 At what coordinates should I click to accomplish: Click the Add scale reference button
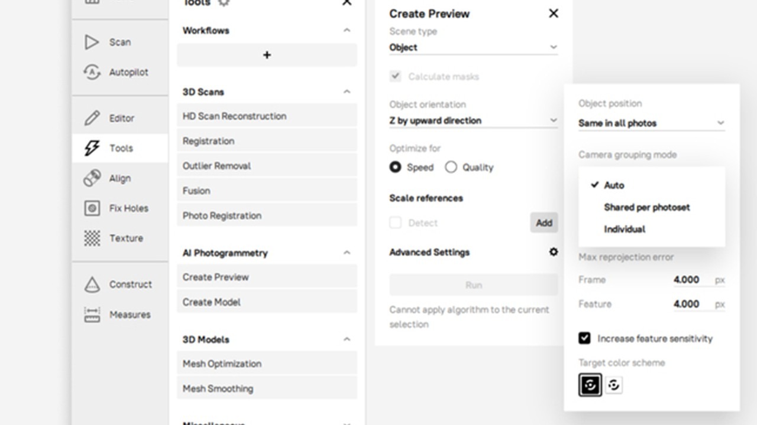544,223
